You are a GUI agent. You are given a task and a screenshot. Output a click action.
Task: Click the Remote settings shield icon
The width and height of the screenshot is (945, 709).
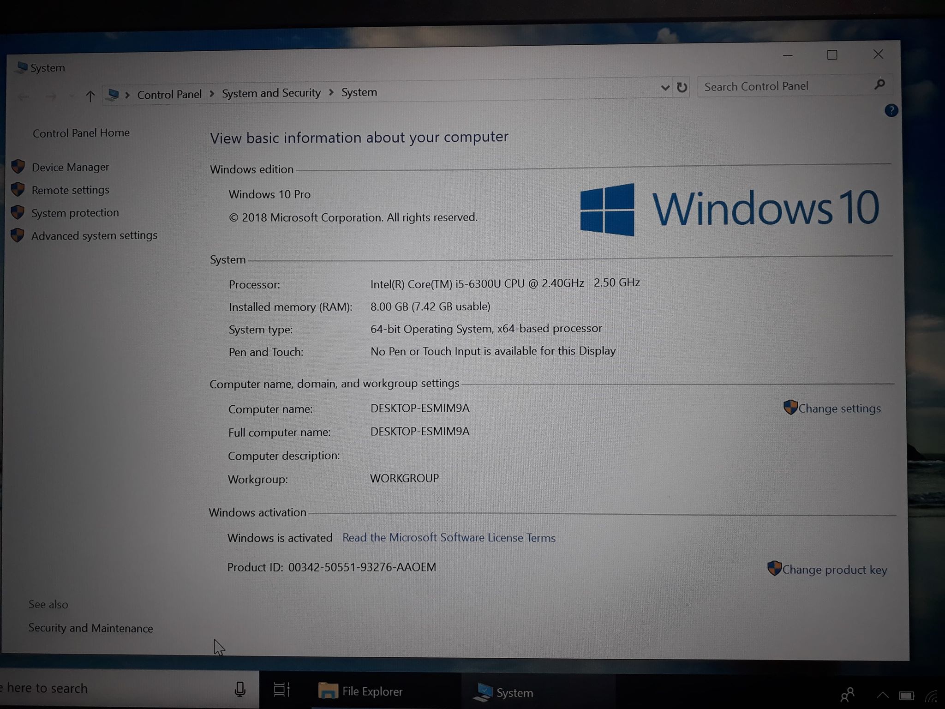18,189
